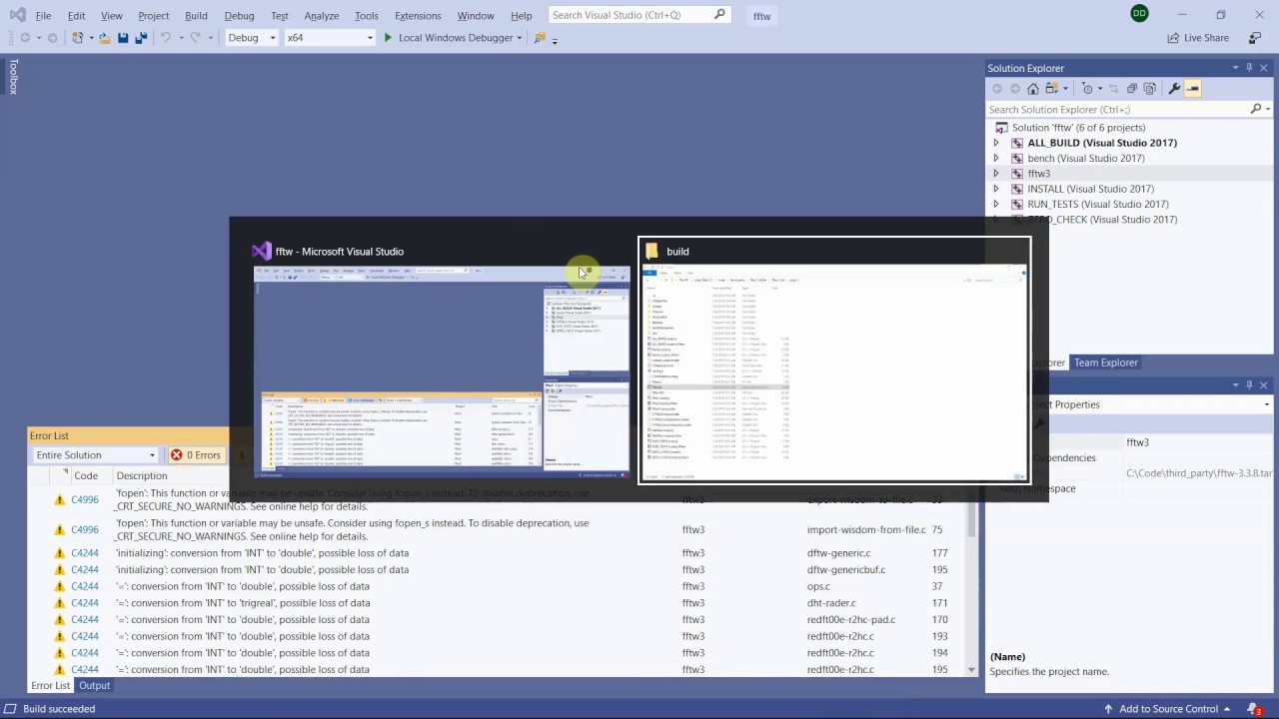This screenshot has width=1279, height=719.
Task: Click the warning icon on dftw-generic.c row
Action: (x=59, y=553)
